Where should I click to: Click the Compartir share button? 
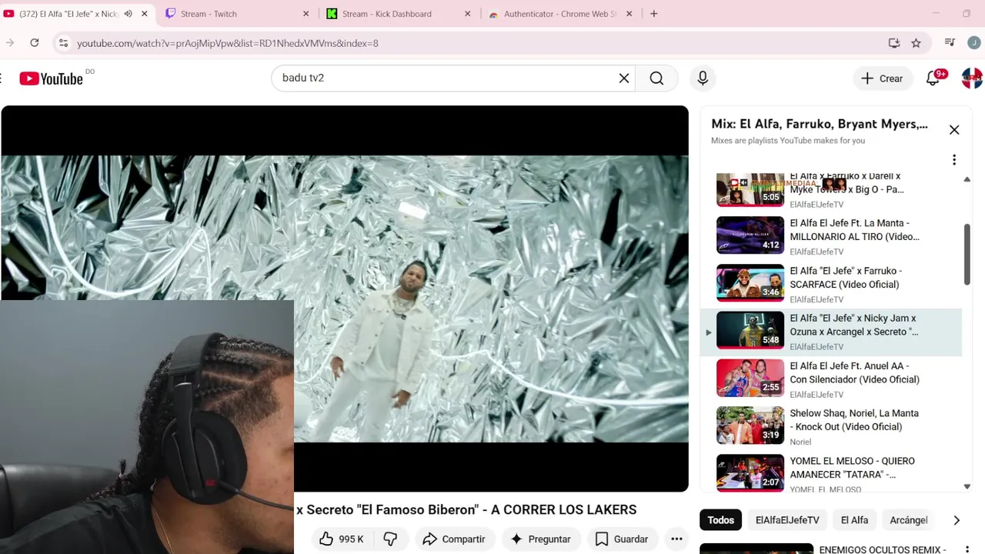(454, 539)
